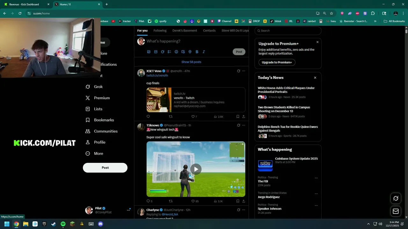
Task: Click Grok icon on Charlyne post
Action: (238, 210)
